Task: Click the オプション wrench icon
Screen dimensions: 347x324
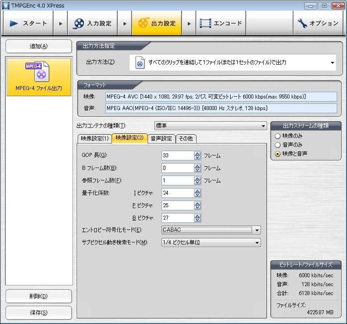Action: (x=302, y=23)
